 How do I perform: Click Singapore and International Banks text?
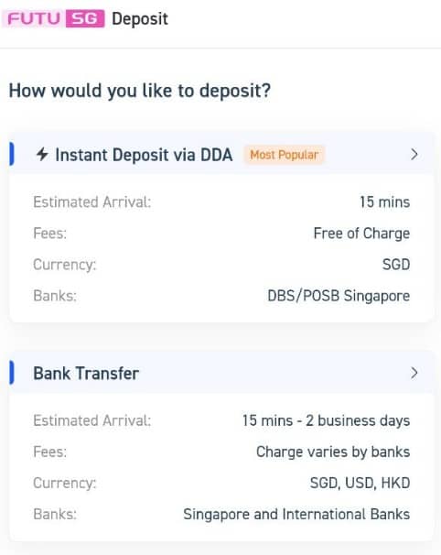[x=296, y=515]
